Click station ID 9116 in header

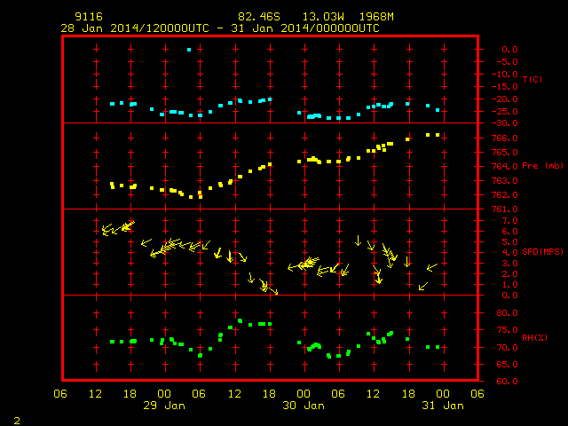click(89, 17)
